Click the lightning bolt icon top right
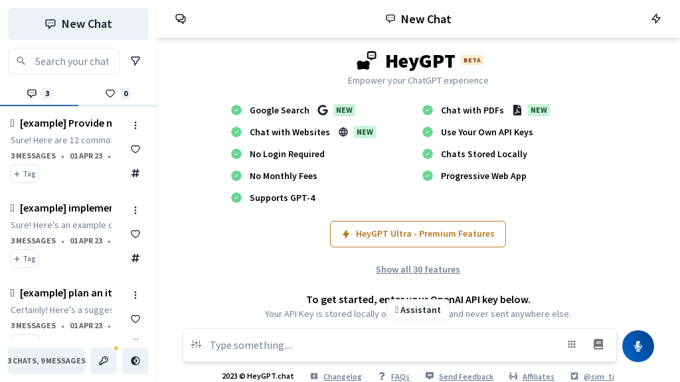This screenshot has width=680, height=382. click(656, 19)
